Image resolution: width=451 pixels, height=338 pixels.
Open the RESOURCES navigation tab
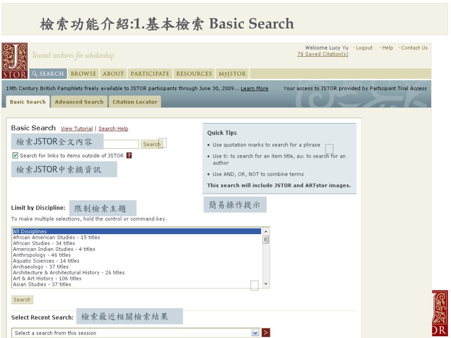tap(194, 73)
